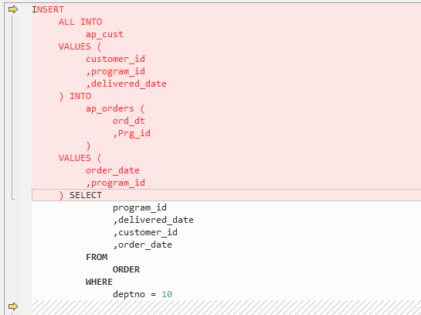Place cursor on deptno identifier
421x315 pixels.
coord(129,294)
